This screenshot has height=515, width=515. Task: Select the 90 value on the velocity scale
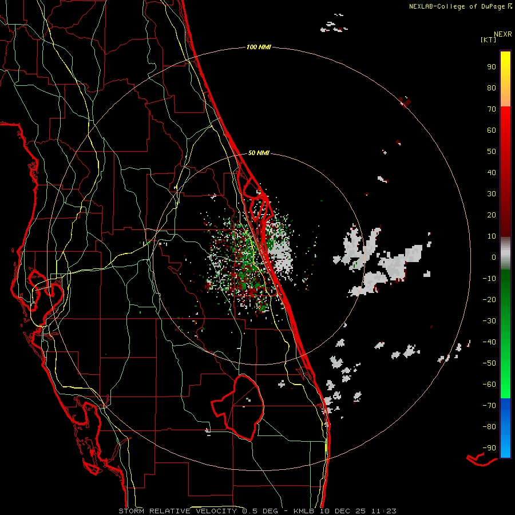point(492,67)
